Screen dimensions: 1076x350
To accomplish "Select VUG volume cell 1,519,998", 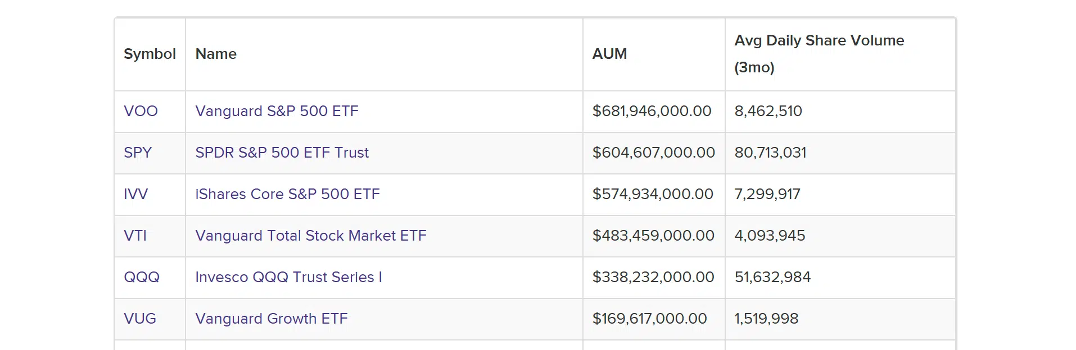I will [x=766, y=319].
